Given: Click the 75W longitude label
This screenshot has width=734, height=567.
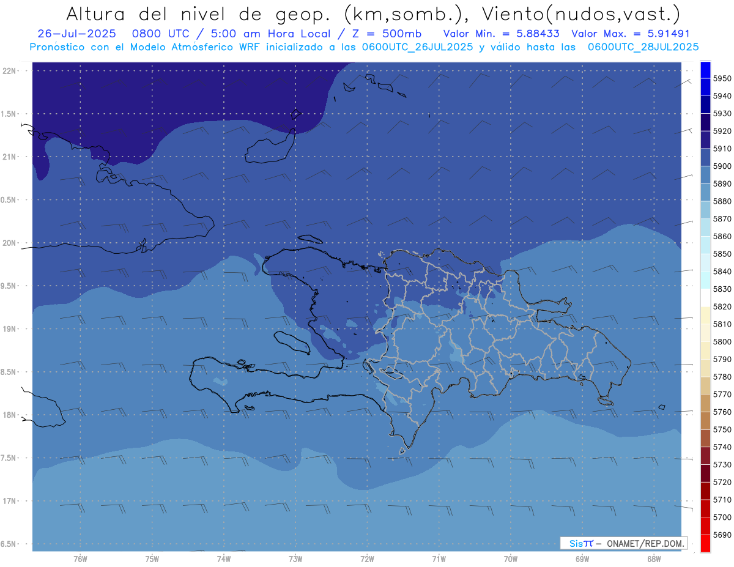Looking at the screenshot, I should click(x=152, y=558).
